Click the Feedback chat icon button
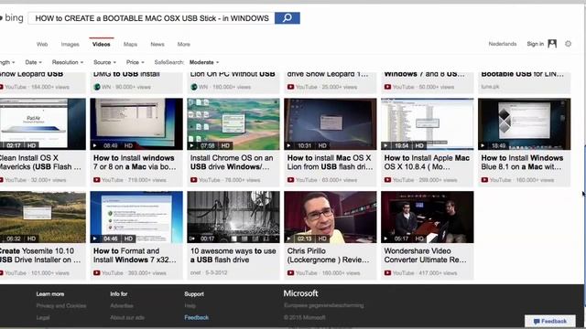Image resolution: width=586 pixels, height=329 pixels. click(x=550, y=321)
